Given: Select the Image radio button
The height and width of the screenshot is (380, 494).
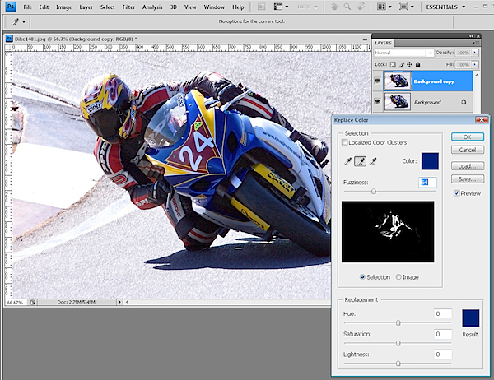Looking at the screenshot, I should pos(400,277).
